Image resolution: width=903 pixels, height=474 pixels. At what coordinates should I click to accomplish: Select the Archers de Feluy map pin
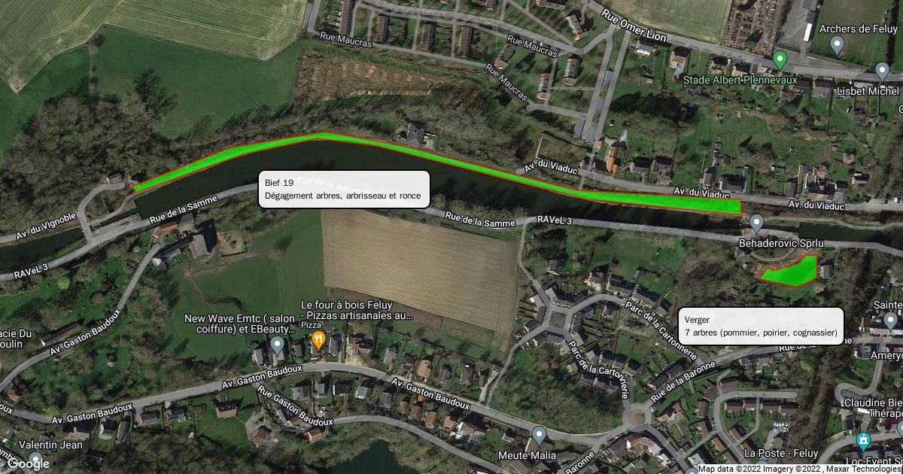(x=837, y=46)
